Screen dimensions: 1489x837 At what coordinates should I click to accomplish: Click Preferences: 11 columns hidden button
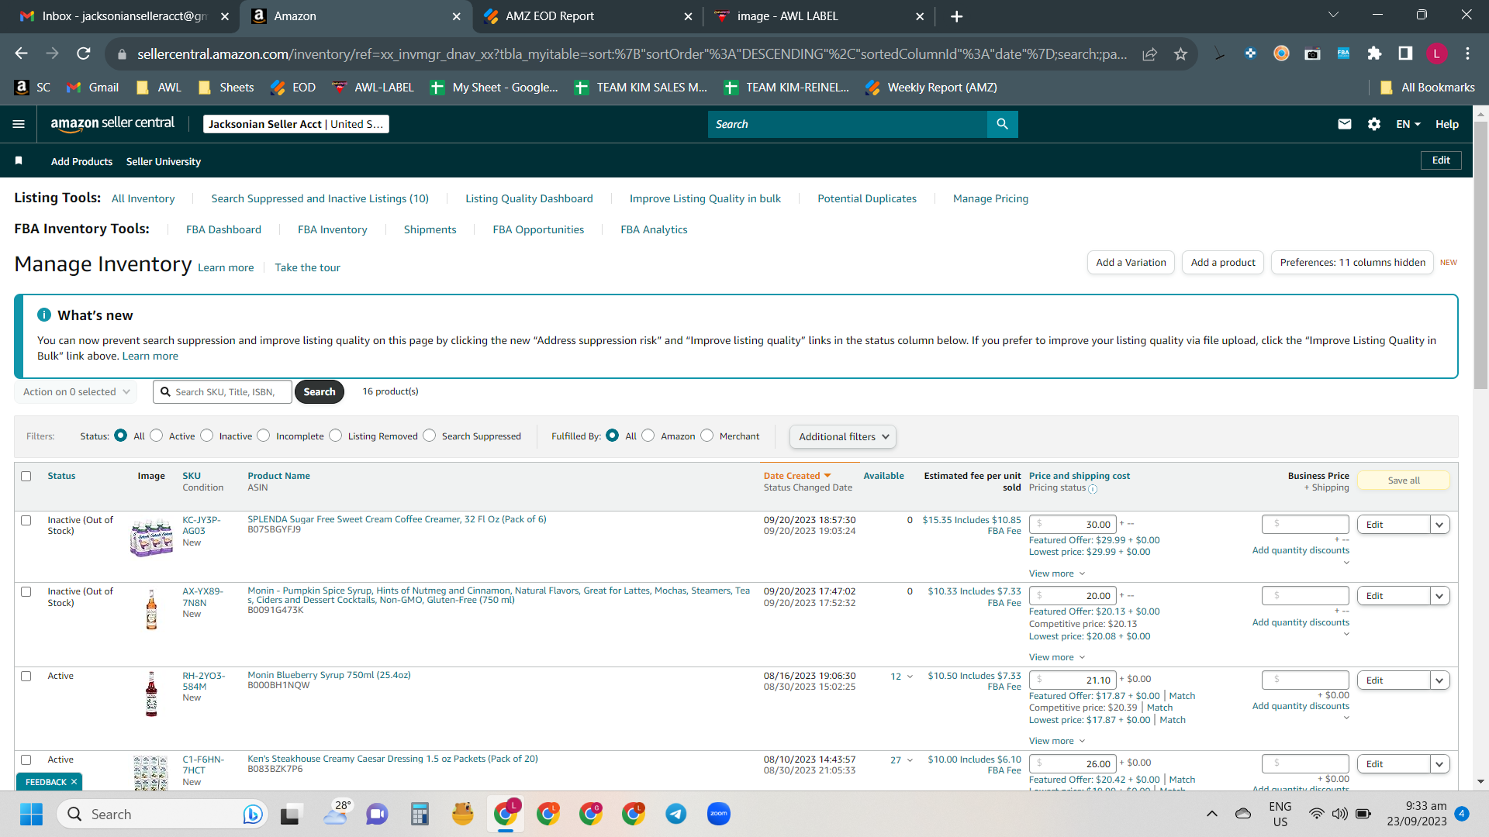tap(1353, 263)
